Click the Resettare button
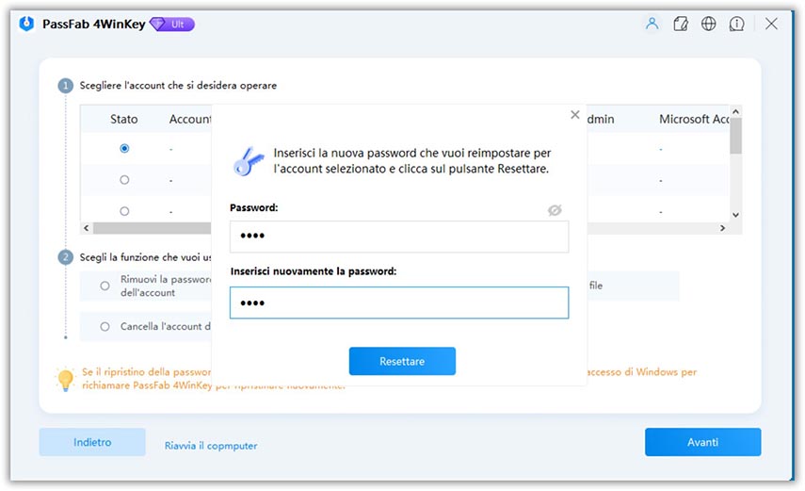 [x=402, y=361]
